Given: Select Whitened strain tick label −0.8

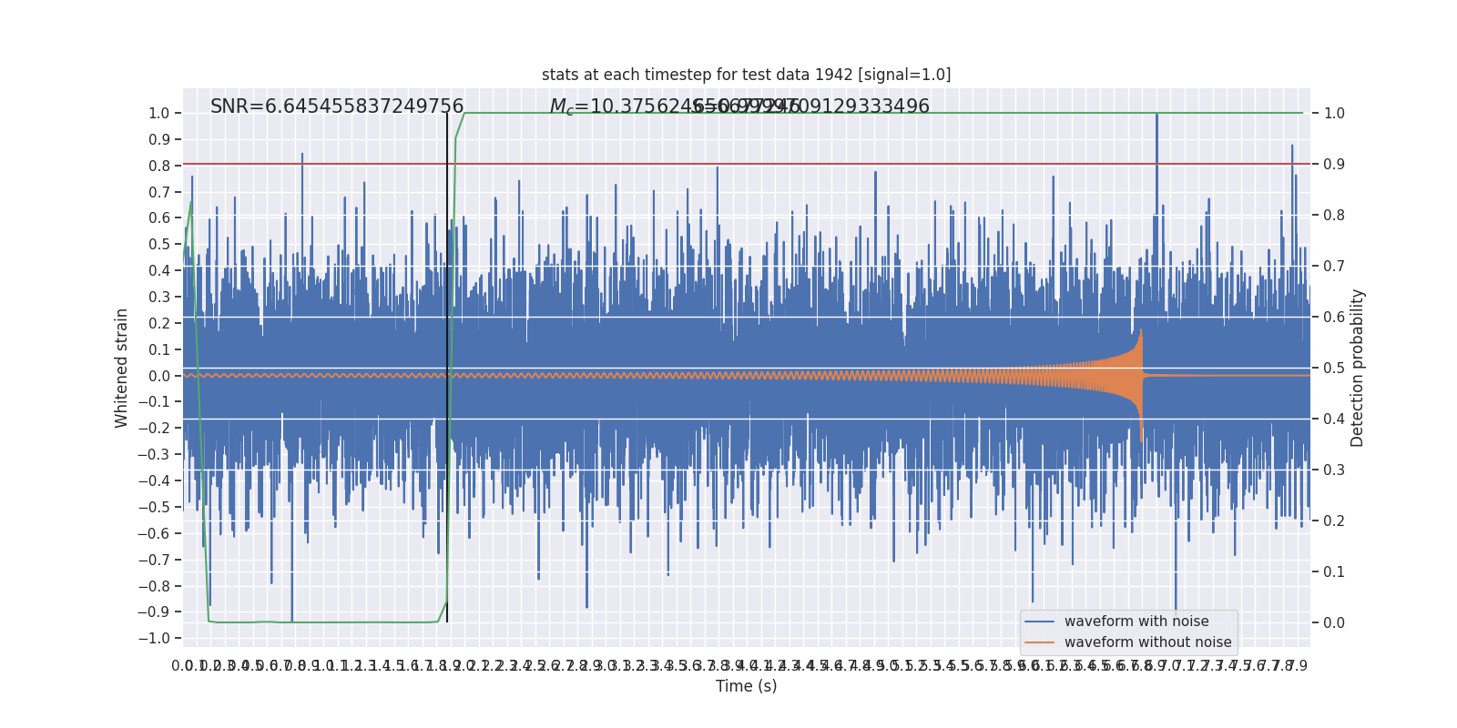Looking at the screenshot, I should 154,587.
